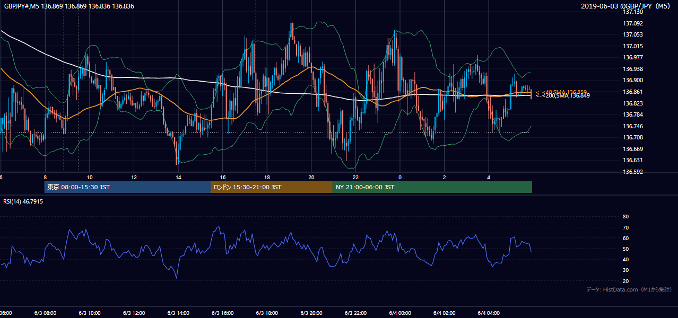
Task: Click the 2019-06-03 GBP/JPY (M5) chart title
Action: [x=627, y=6]
